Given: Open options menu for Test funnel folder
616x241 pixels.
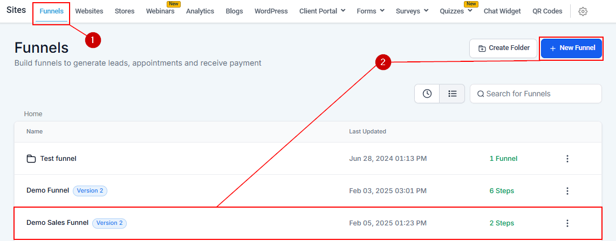Looking at the screenshot, I should tap(567, 159).
